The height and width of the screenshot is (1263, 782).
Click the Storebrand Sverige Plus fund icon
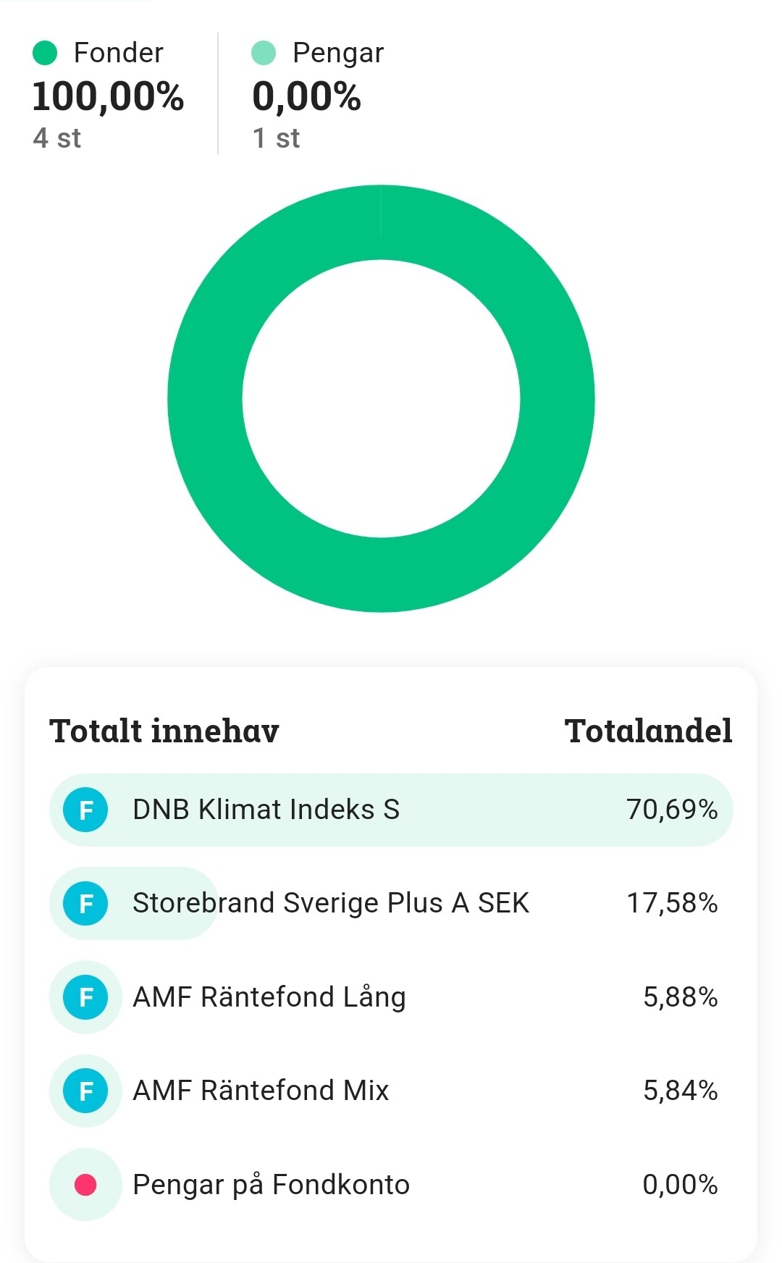[x=85, y=903]
